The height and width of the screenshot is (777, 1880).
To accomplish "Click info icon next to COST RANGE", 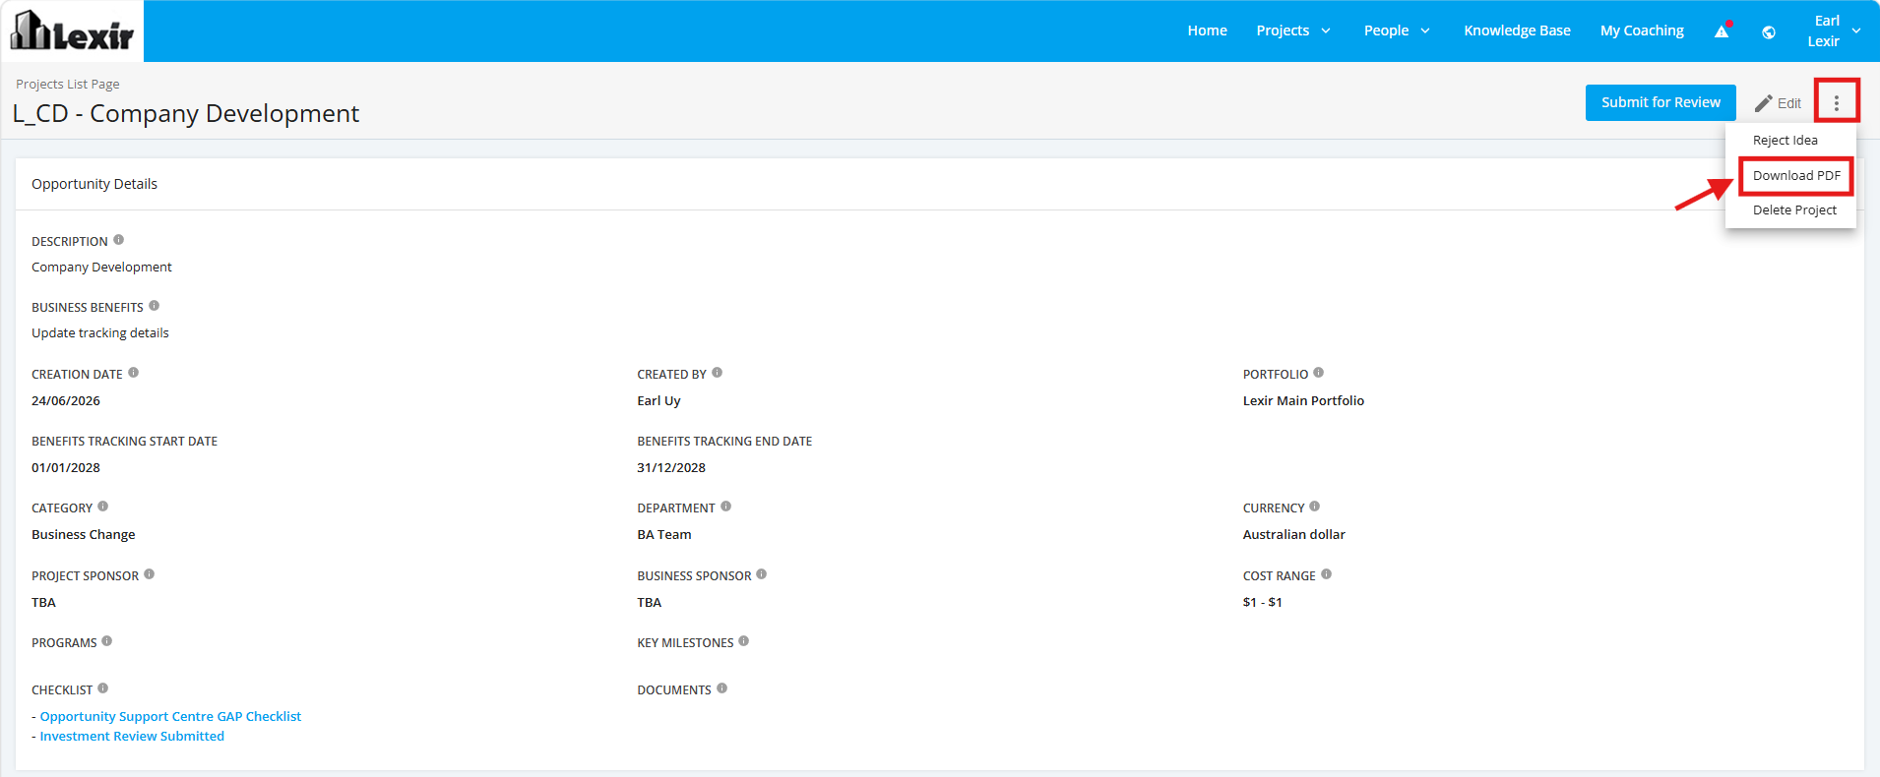I will (x=1327, y=574).
